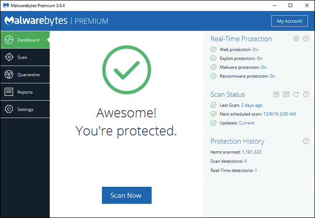Click the 'Items scanned:' label

pos(225,152)
